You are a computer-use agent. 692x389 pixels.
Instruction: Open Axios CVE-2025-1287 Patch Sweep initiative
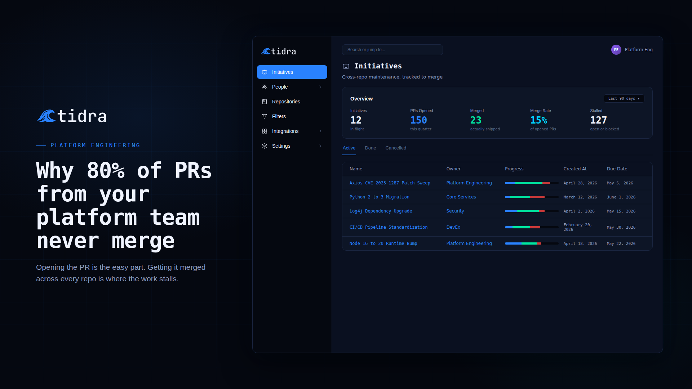pyautogui.click(x=390, y=183)
